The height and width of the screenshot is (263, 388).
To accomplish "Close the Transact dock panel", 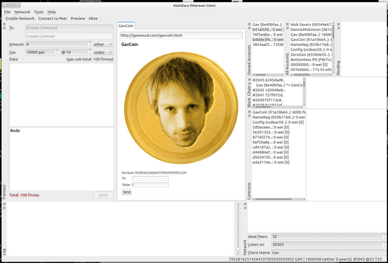I will 5,24.
